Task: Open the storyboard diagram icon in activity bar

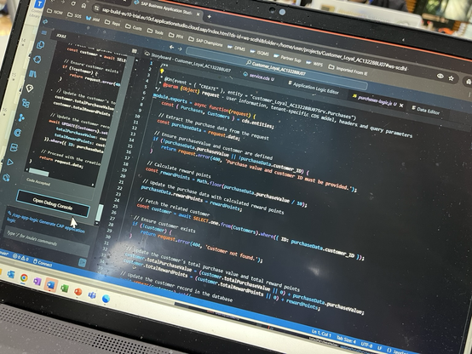Action: click(26, 103)
